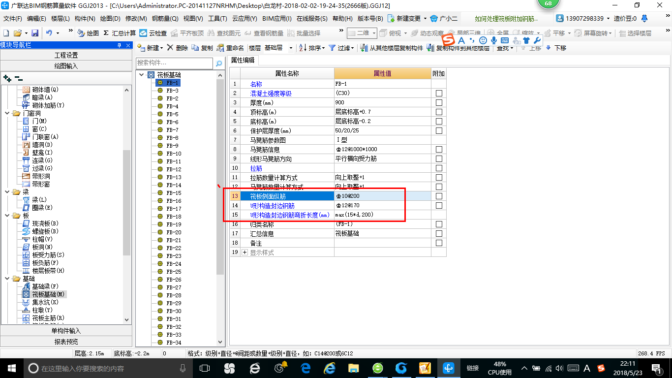This screenshot has height=378, width=672.
Task: Open the 钢筋量(Q) menu
Action: click(165, 18)
